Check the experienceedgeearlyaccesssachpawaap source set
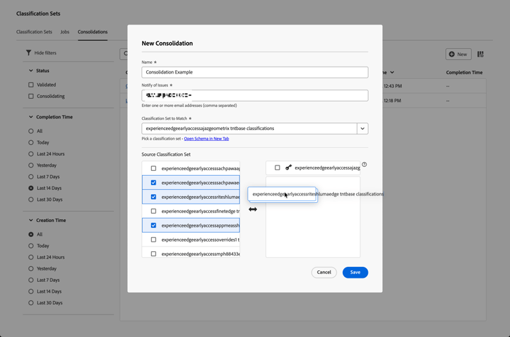510x337 pixels. (x=154, y=168)
